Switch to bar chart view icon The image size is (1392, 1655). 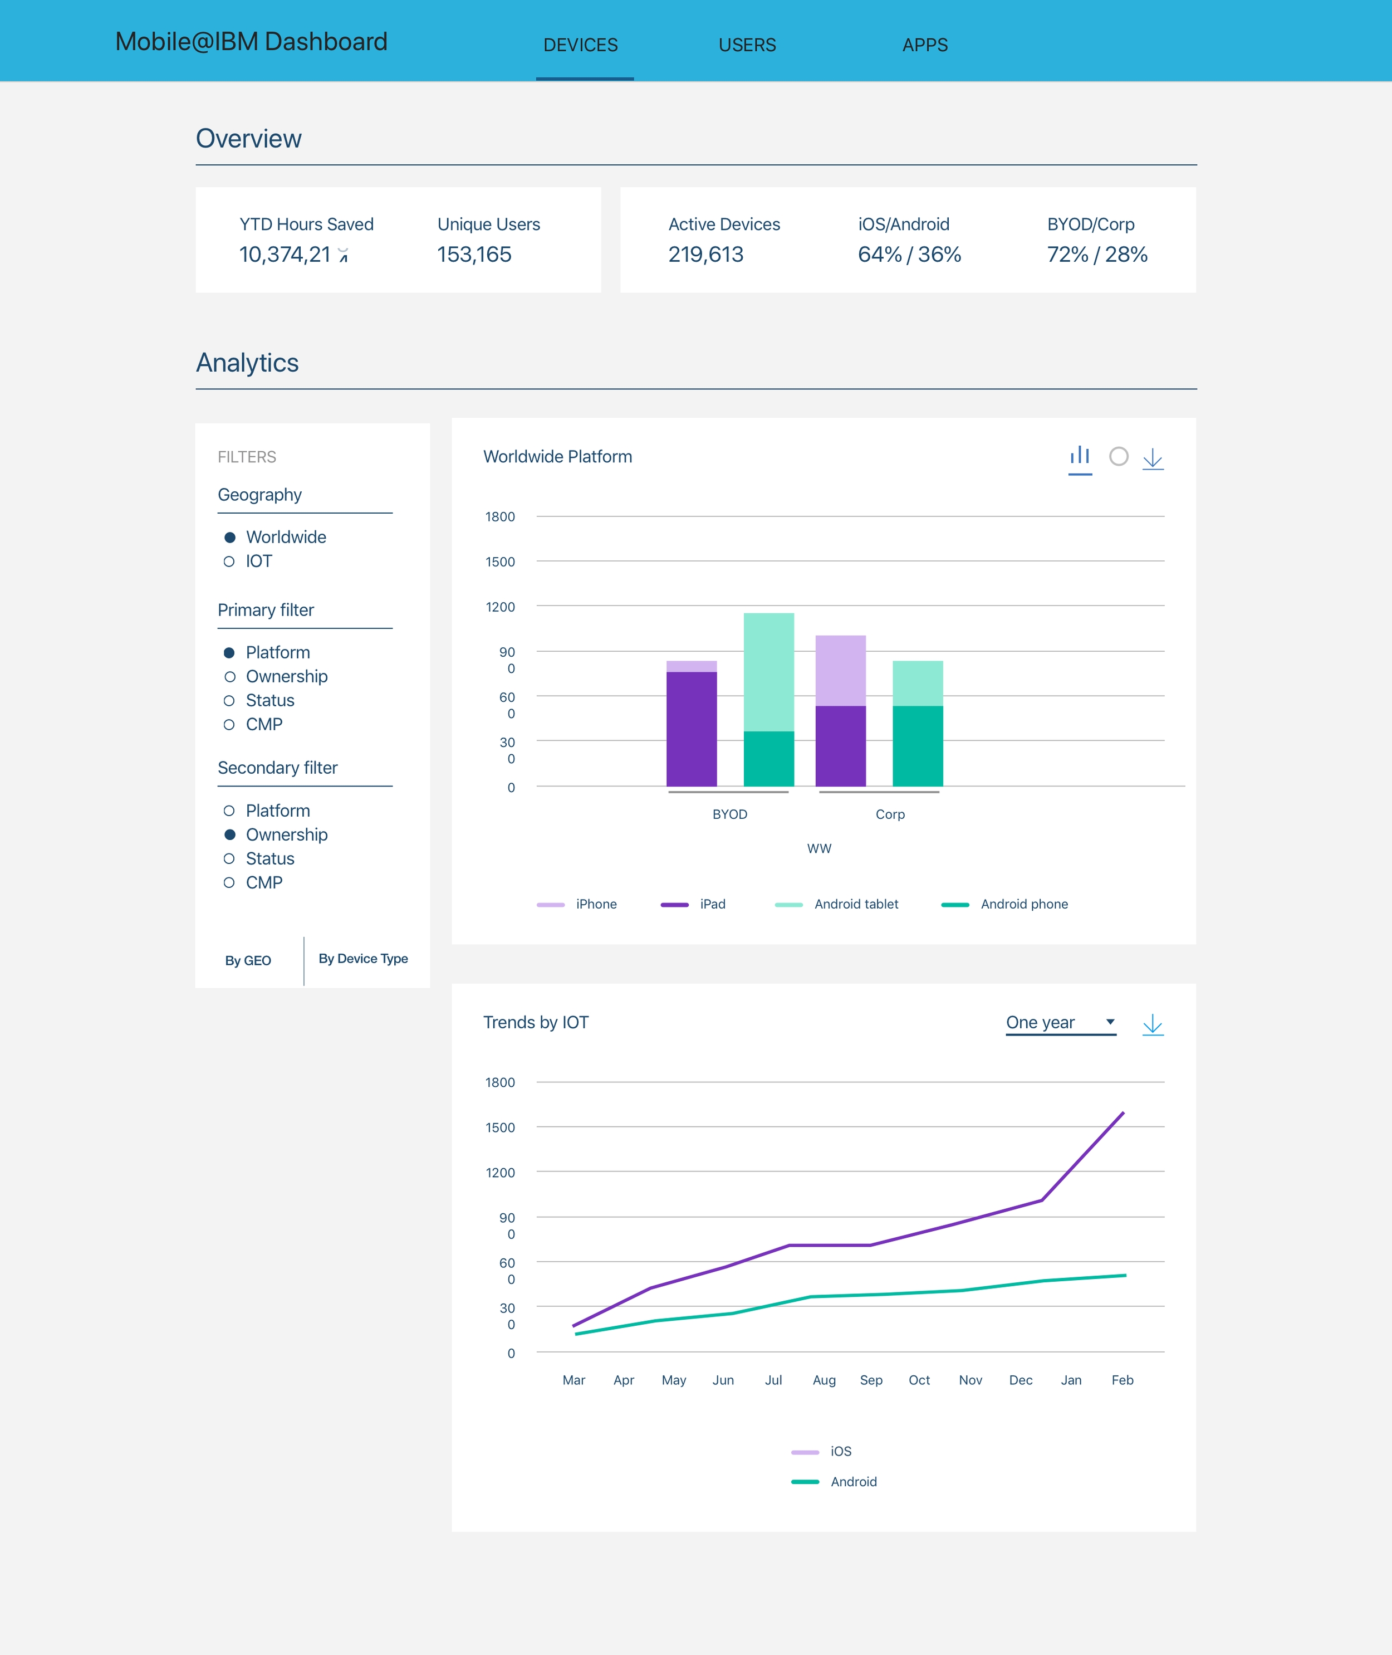(x=1080, y=456)
